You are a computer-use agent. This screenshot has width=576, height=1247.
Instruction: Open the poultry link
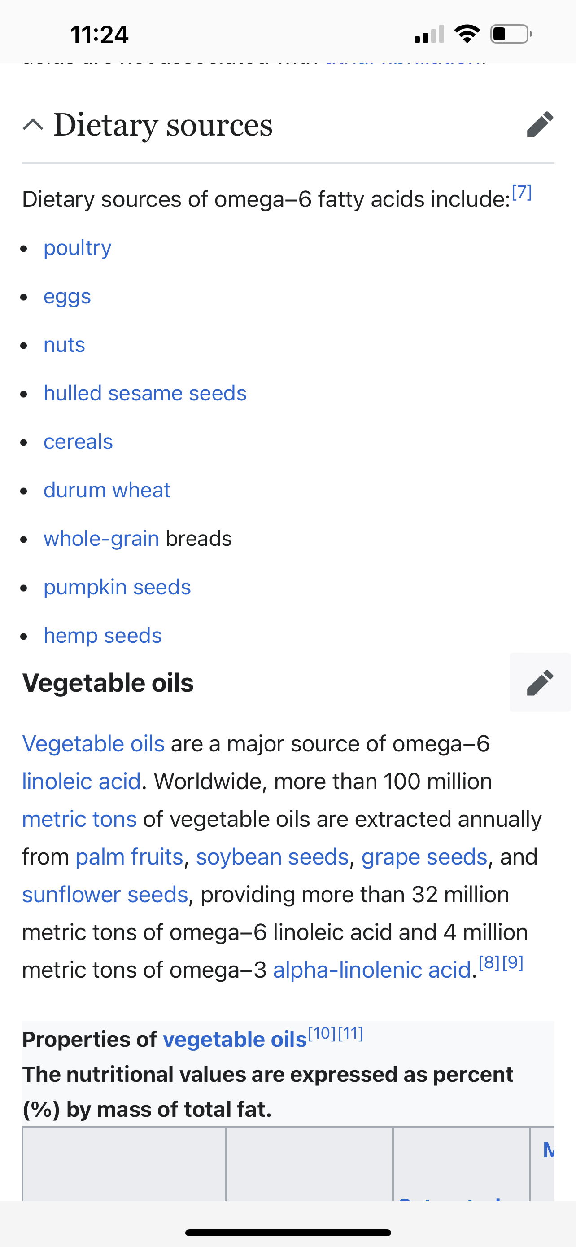77,248
